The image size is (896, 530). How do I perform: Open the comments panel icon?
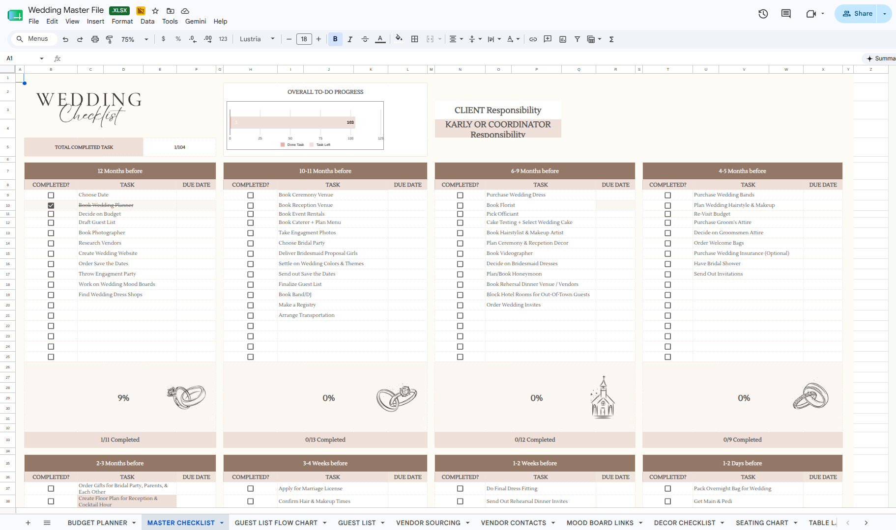786,14
